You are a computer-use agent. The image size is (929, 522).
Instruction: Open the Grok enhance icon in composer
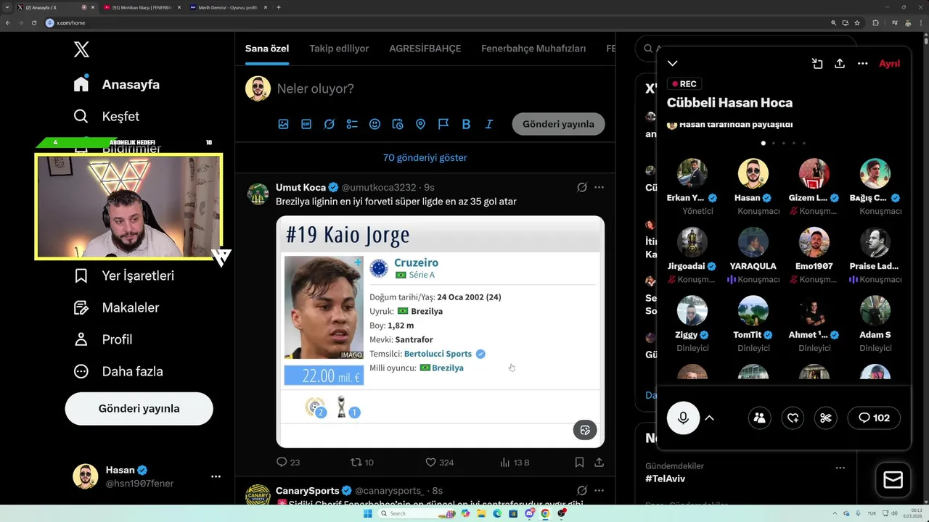(x=329, y=124)
